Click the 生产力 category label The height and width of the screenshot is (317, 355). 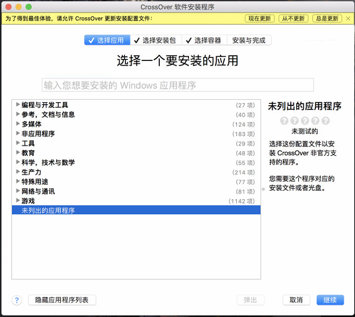[x=31, y=172]
